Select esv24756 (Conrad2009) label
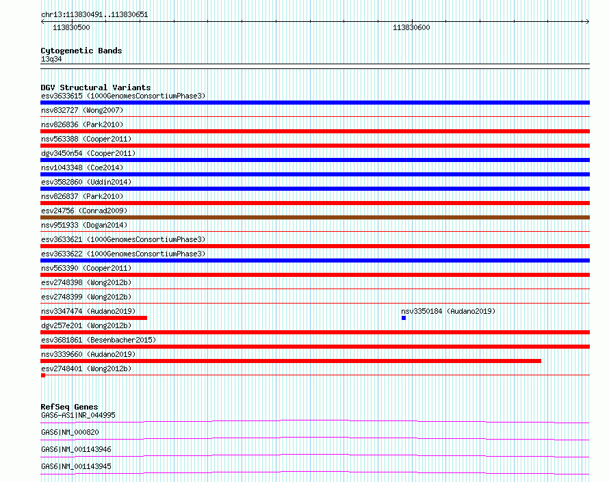The height and width of the screenshot is (482, 609). click(84, 211)
